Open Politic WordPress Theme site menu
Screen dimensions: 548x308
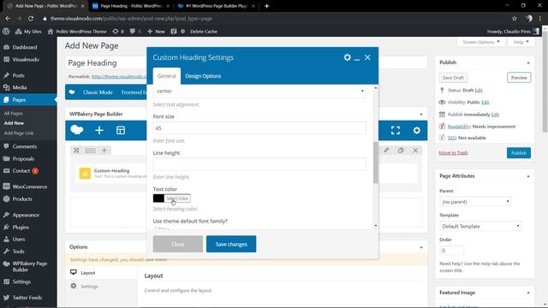coord(77,31)
